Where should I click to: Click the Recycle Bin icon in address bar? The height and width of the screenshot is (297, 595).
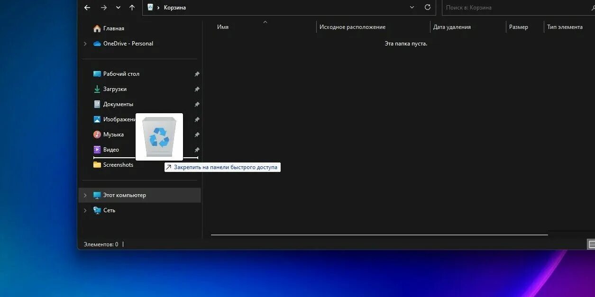[x=150, y=7]
